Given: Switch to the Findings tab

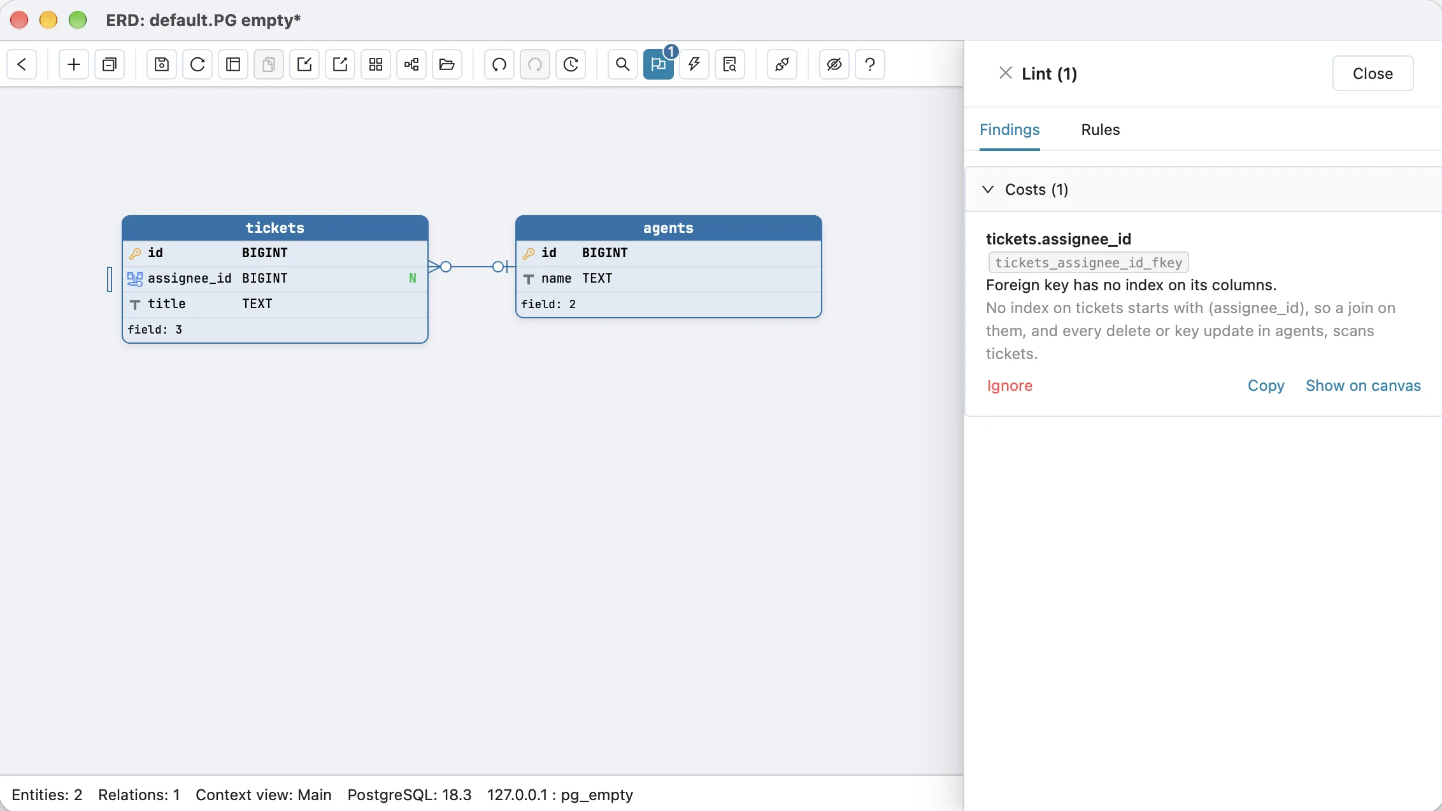Looking at the screenshot, I should point(1010,130).
